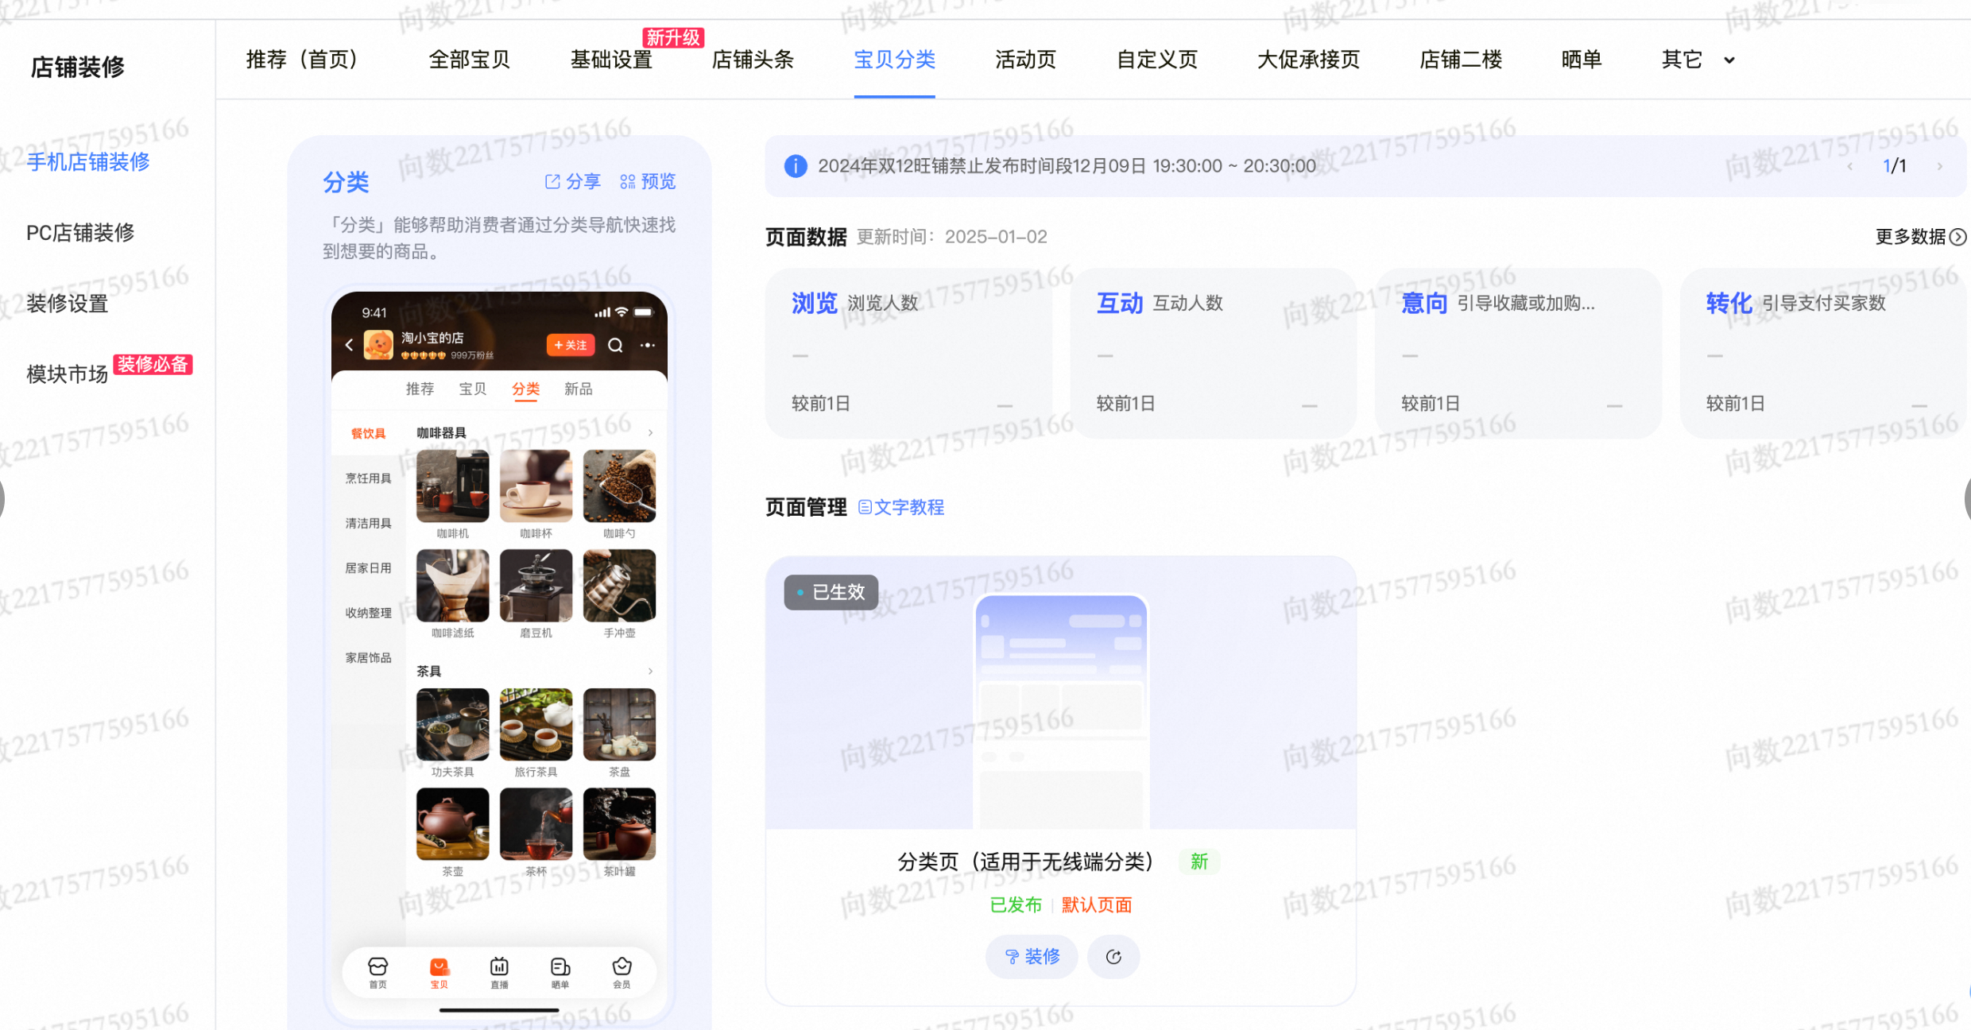Select the 餐饮具 category in the phone preview
This screenshot has height=1030, width=1971.
click(369, 433)
